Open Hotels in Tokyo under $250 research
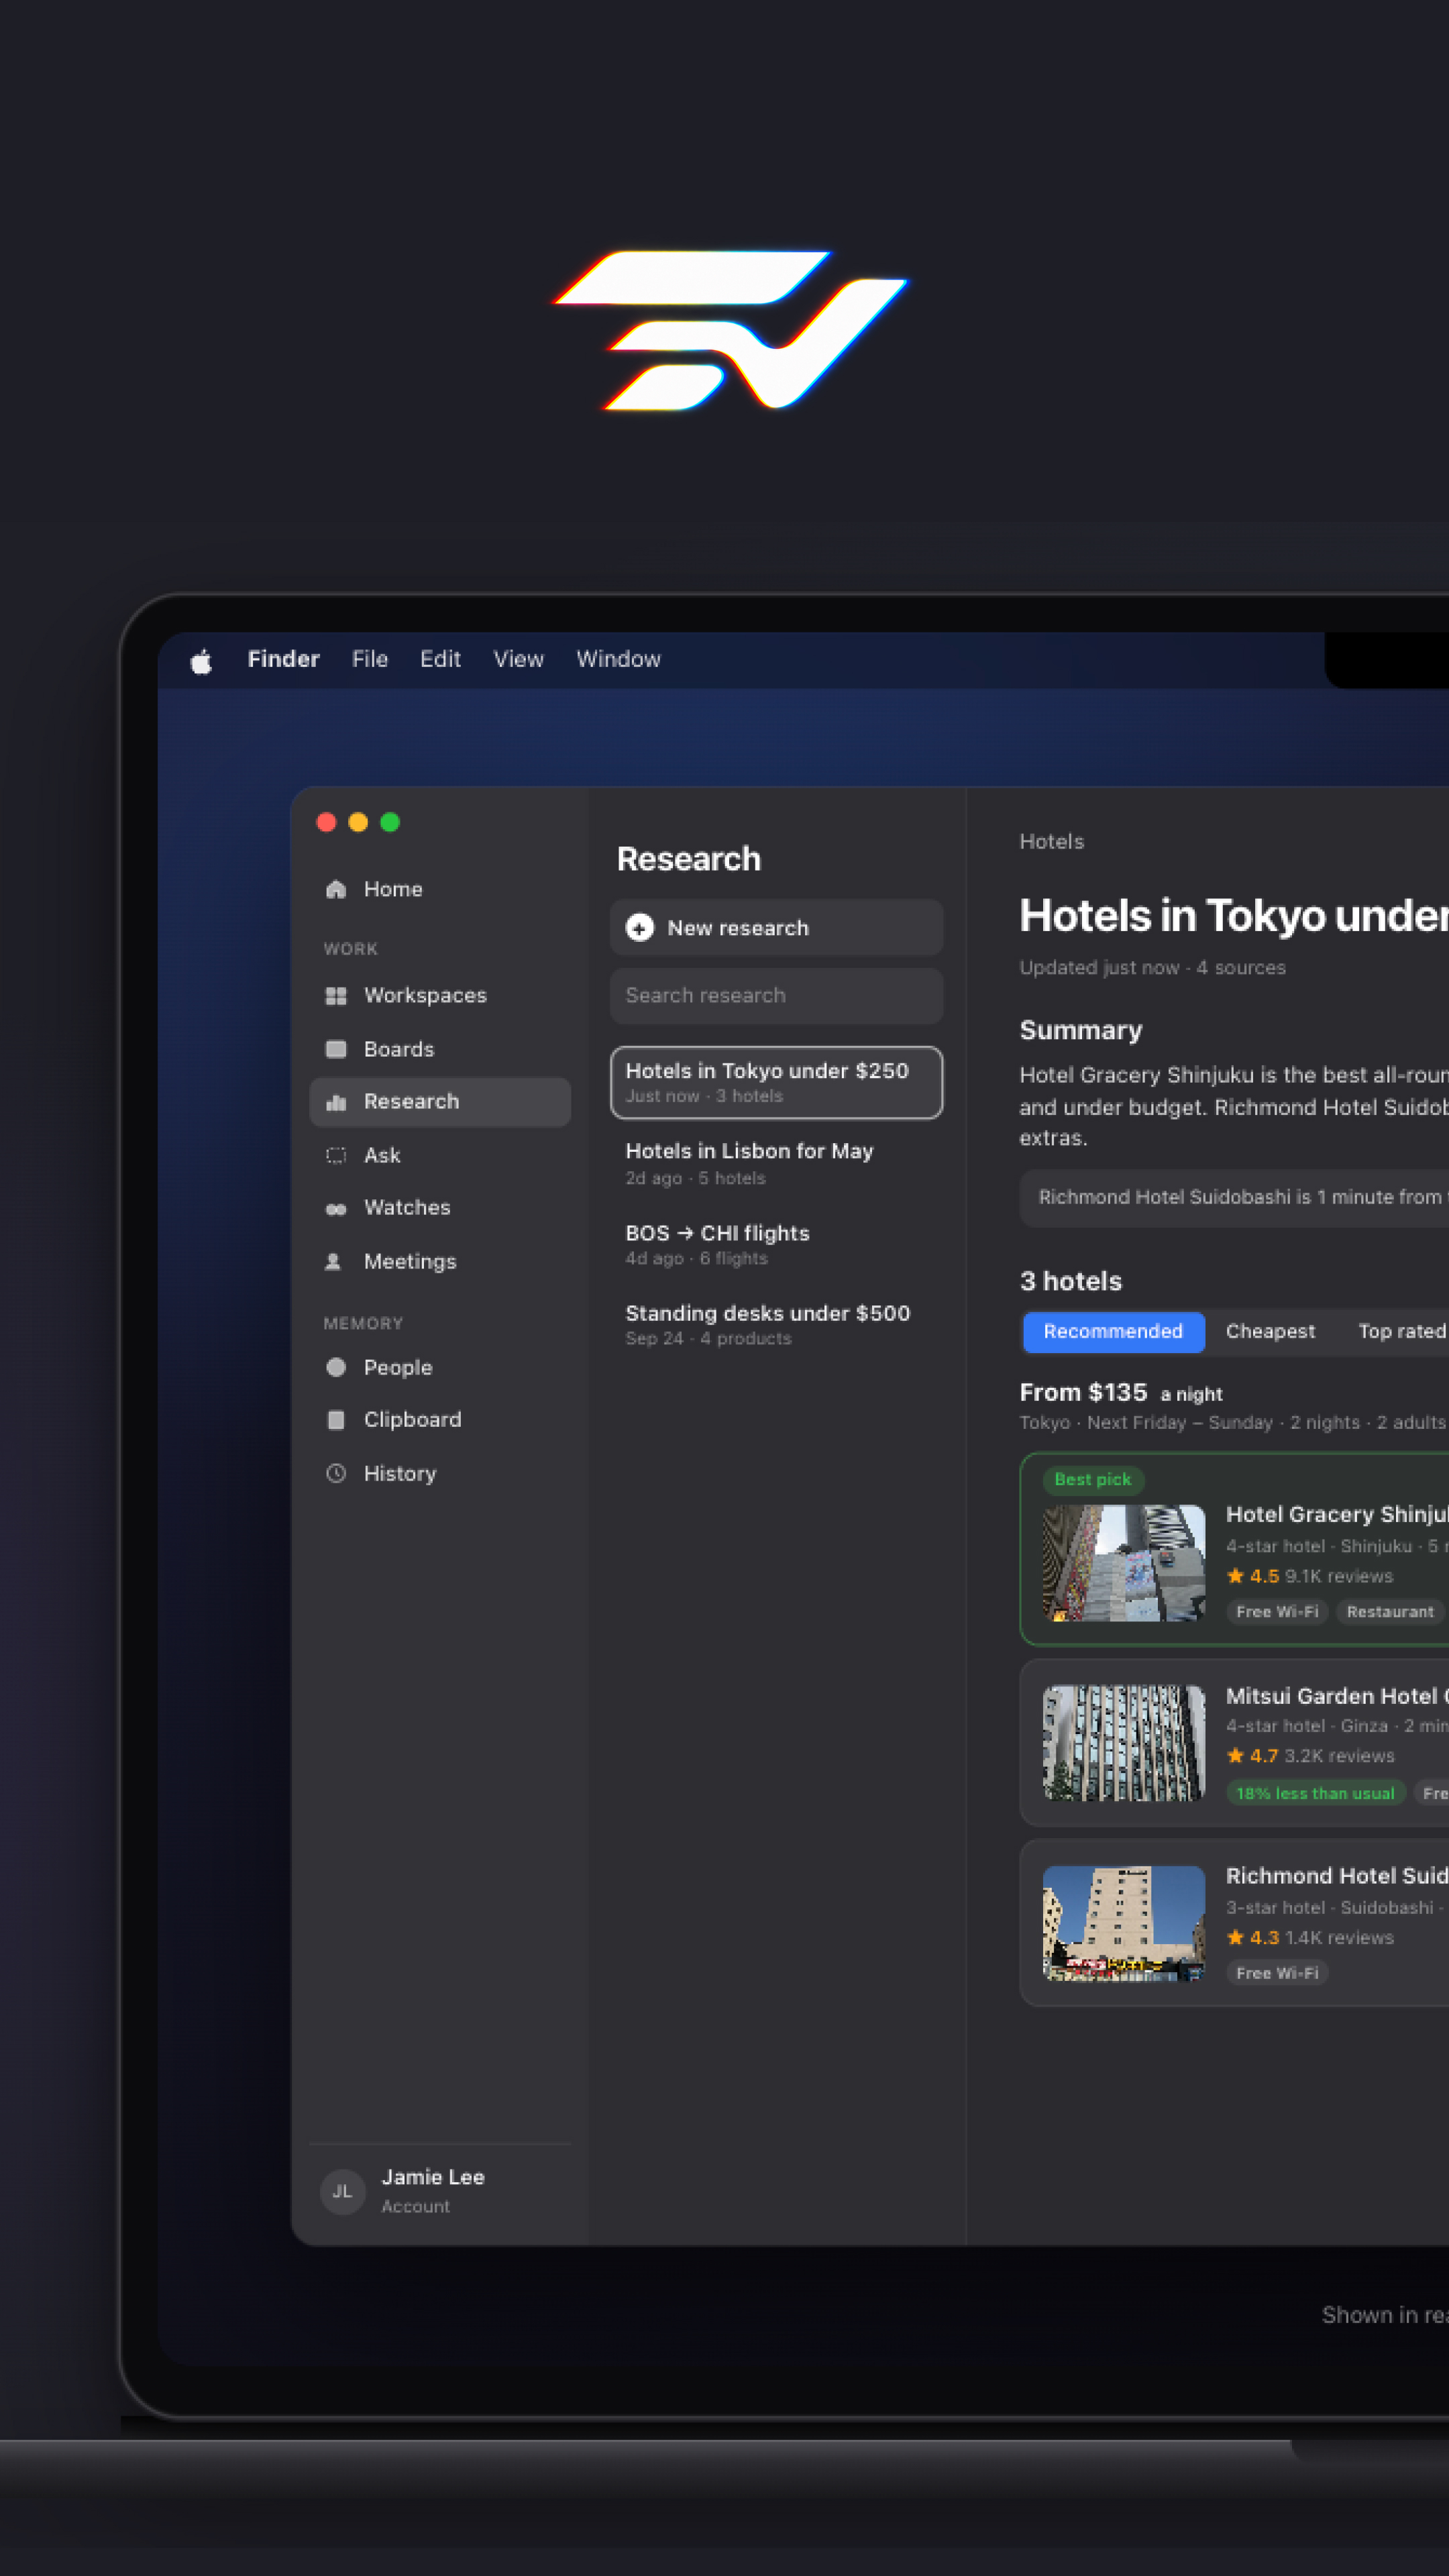 pos(776,1082)
